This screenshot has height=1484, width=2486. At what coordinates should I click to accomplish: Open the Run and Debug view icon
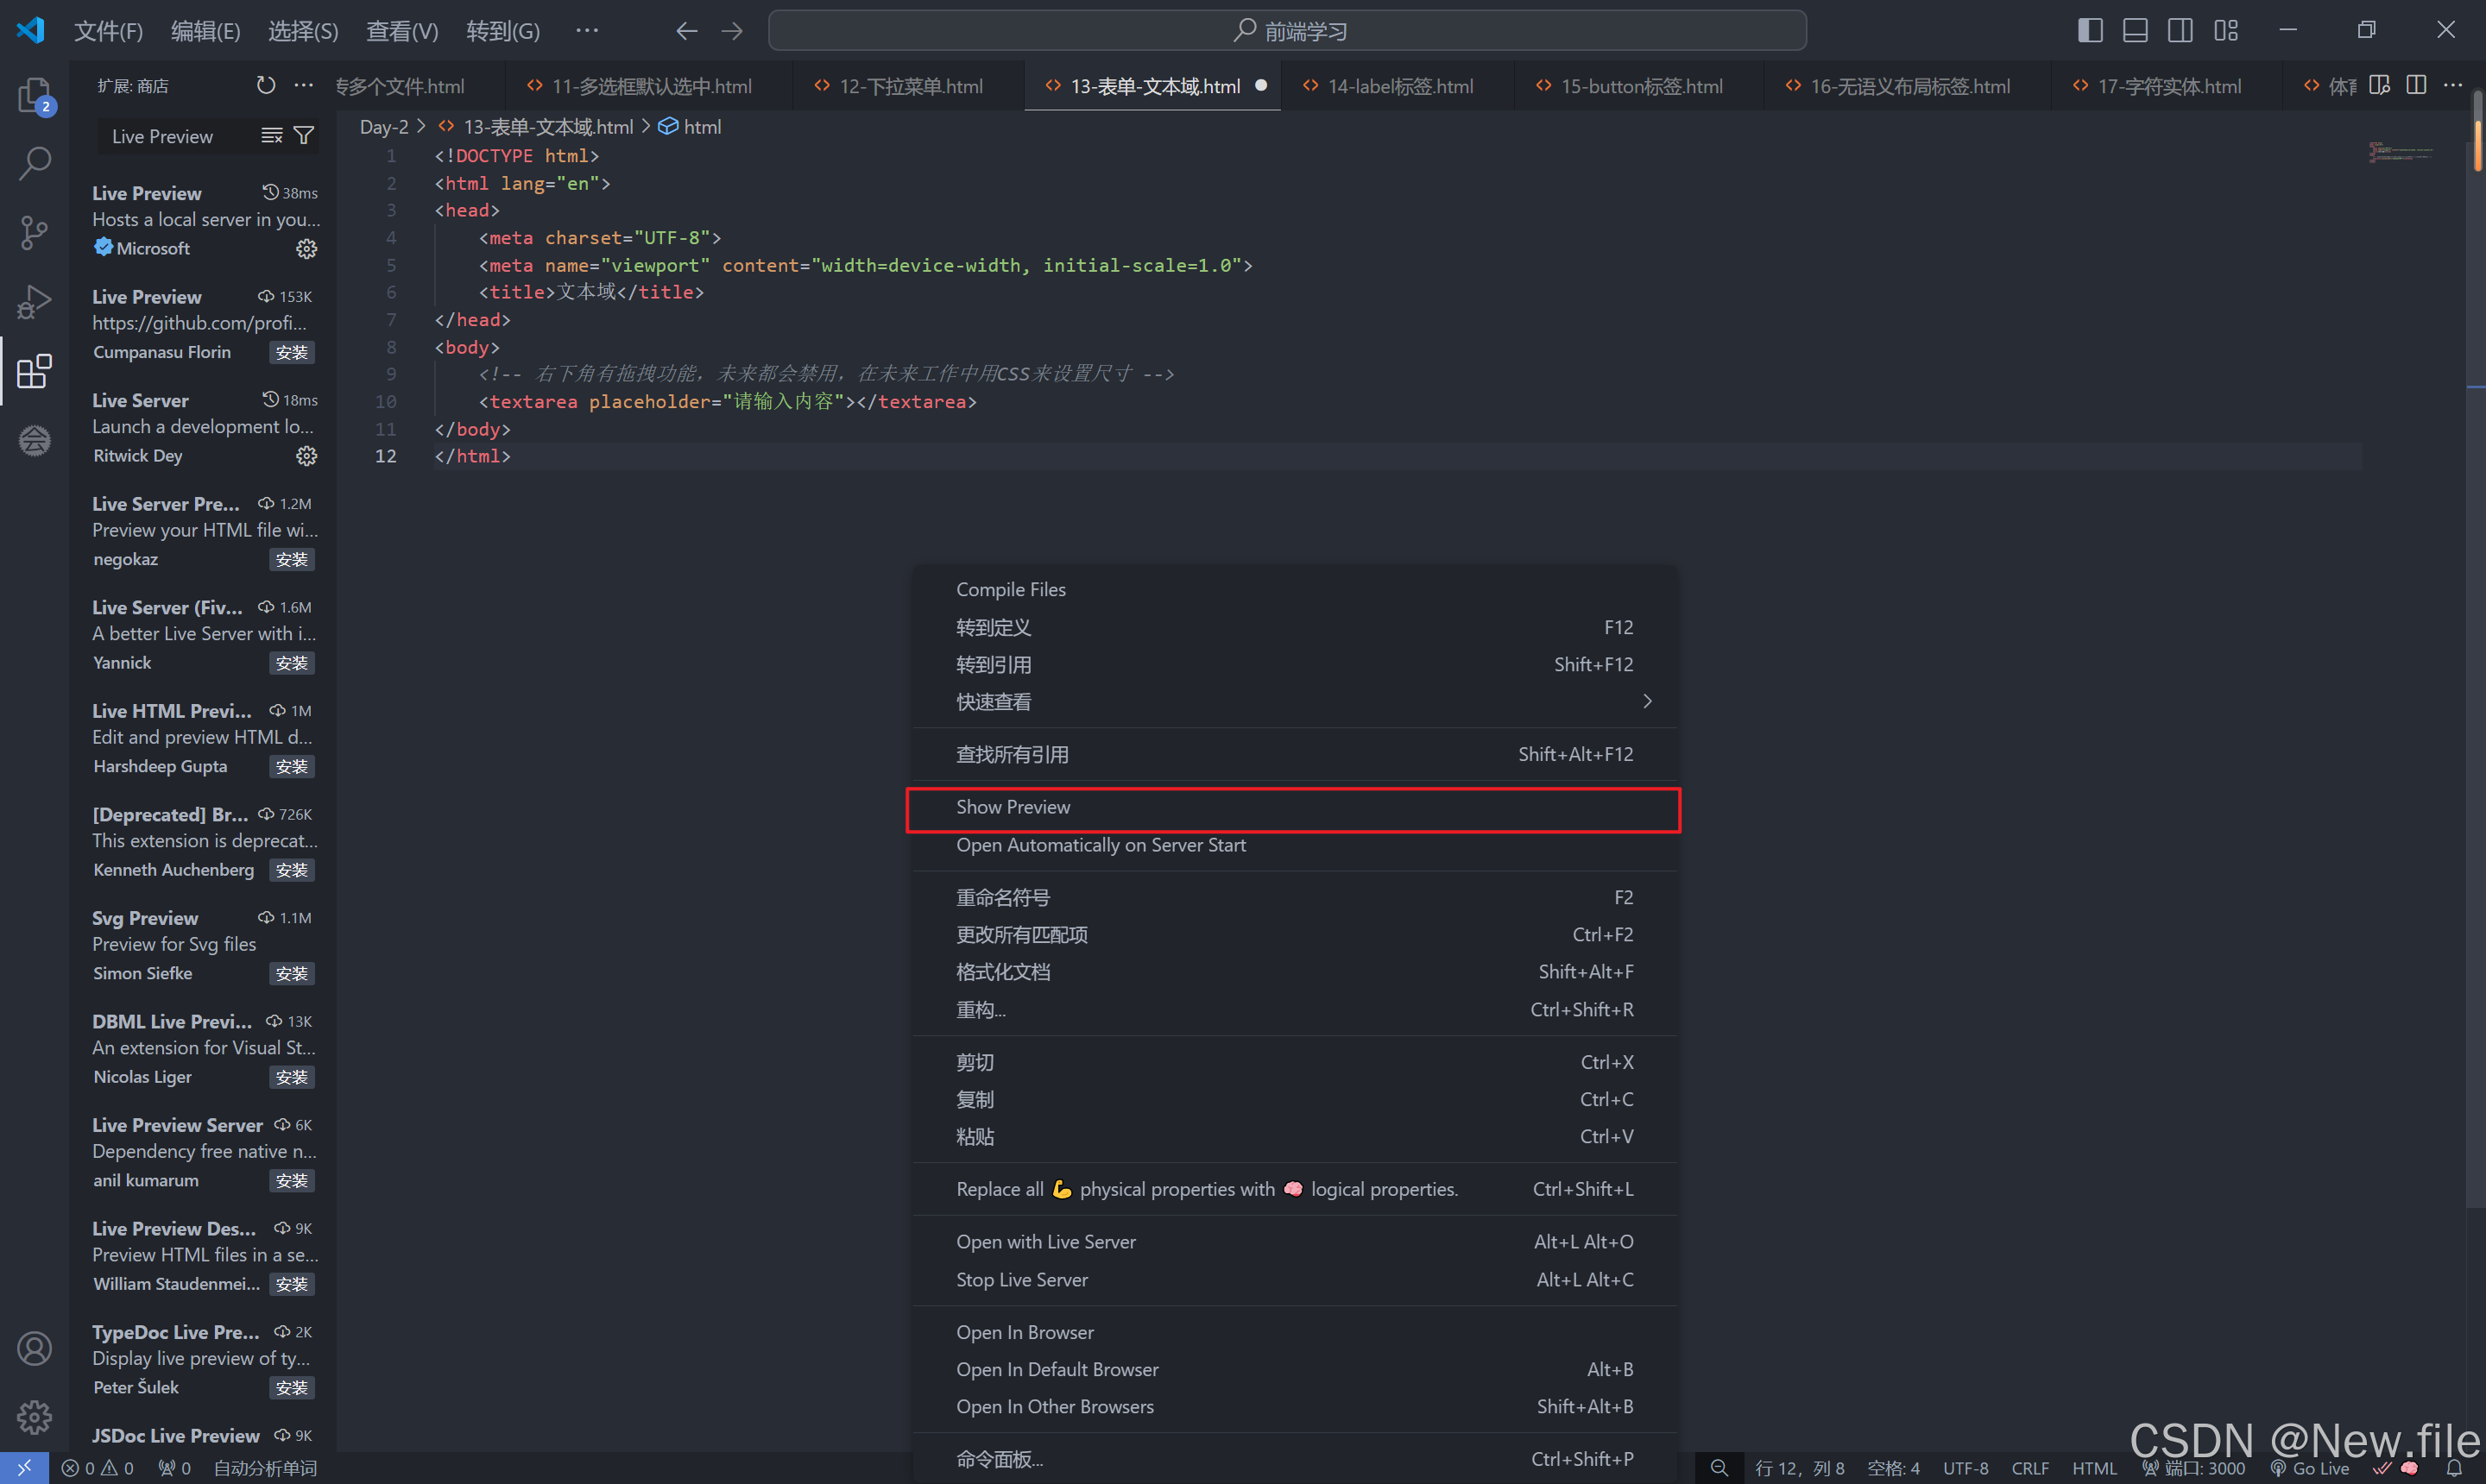click(x=34, y=301)
